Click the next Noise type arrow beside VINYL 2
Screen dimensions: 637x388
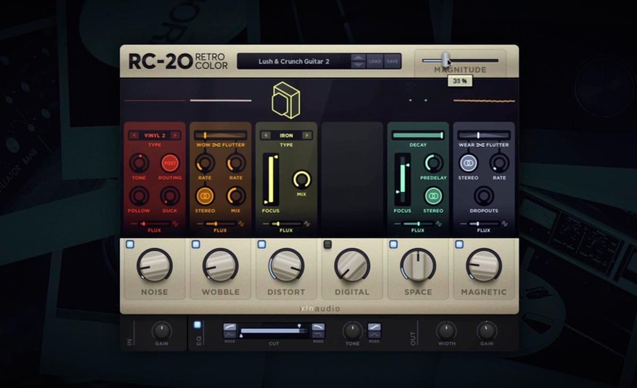pyautogui.click(x=175, y=135)
